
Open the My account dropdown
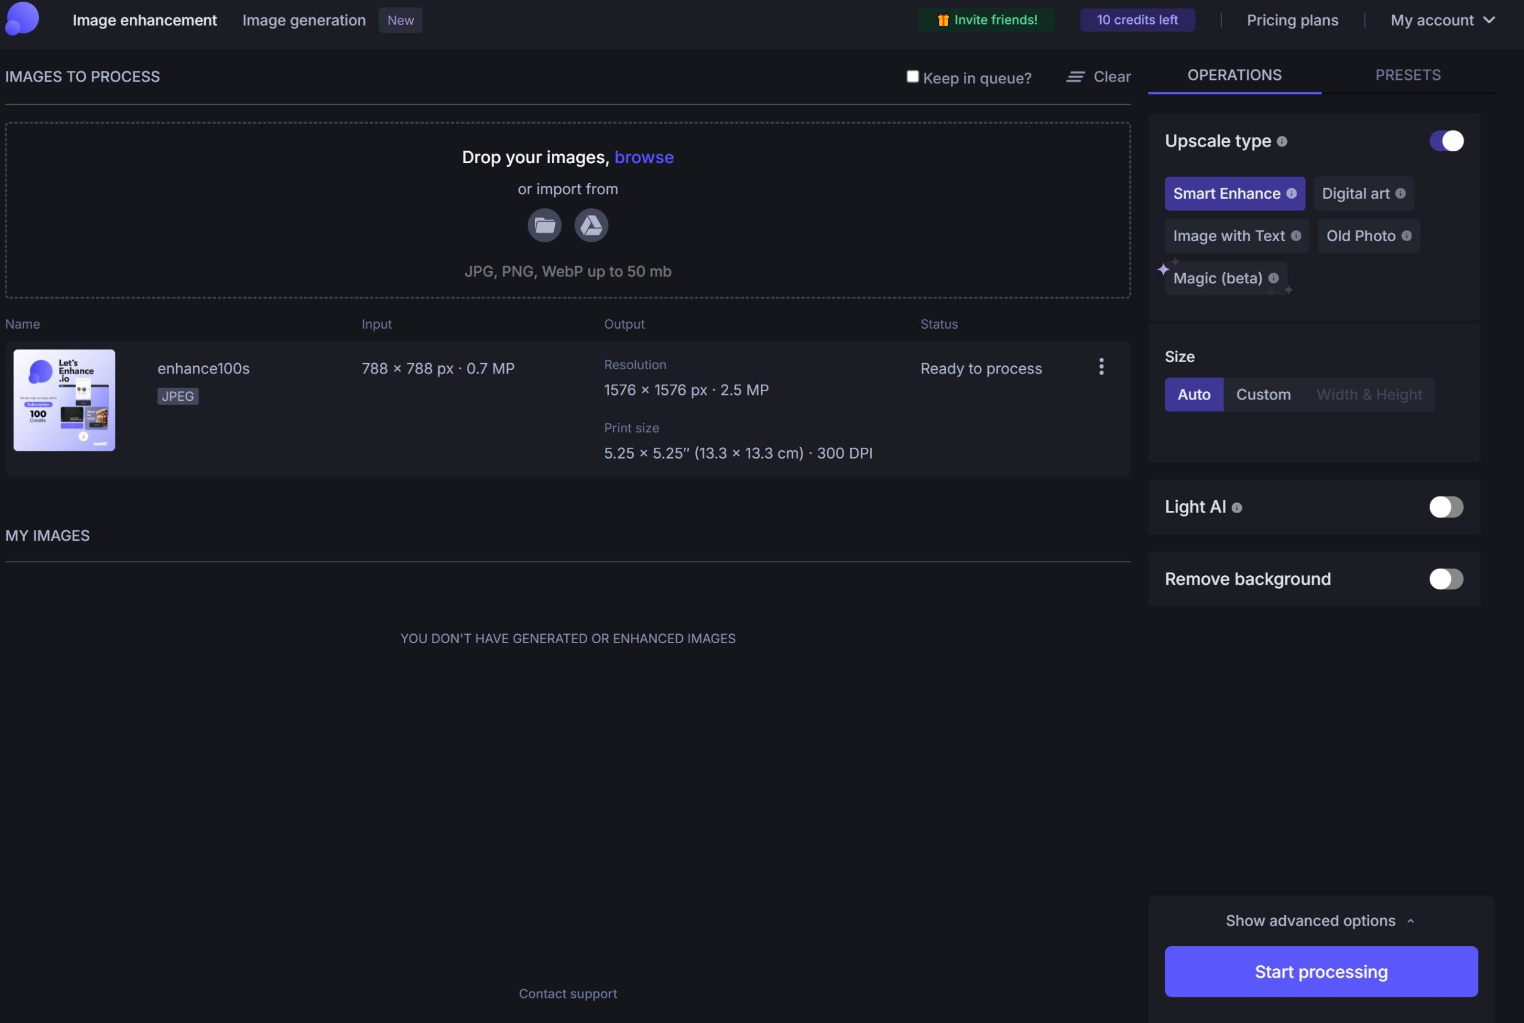1442,20
